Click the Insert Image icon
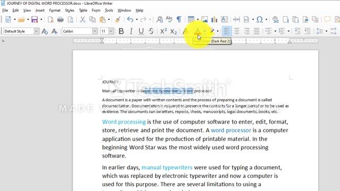The height and width of the screenshot is (191, 340). 205,20
